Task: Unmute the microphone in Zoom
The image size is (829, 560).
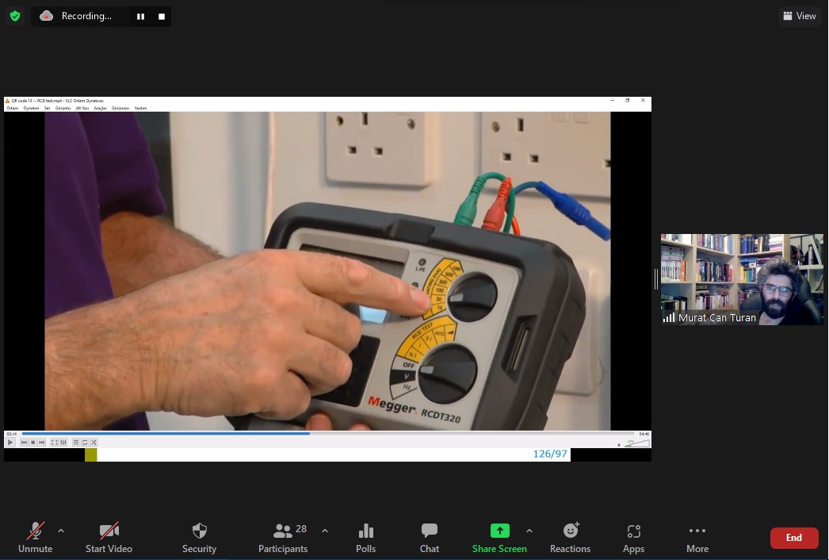Action: tap(35, 537)
